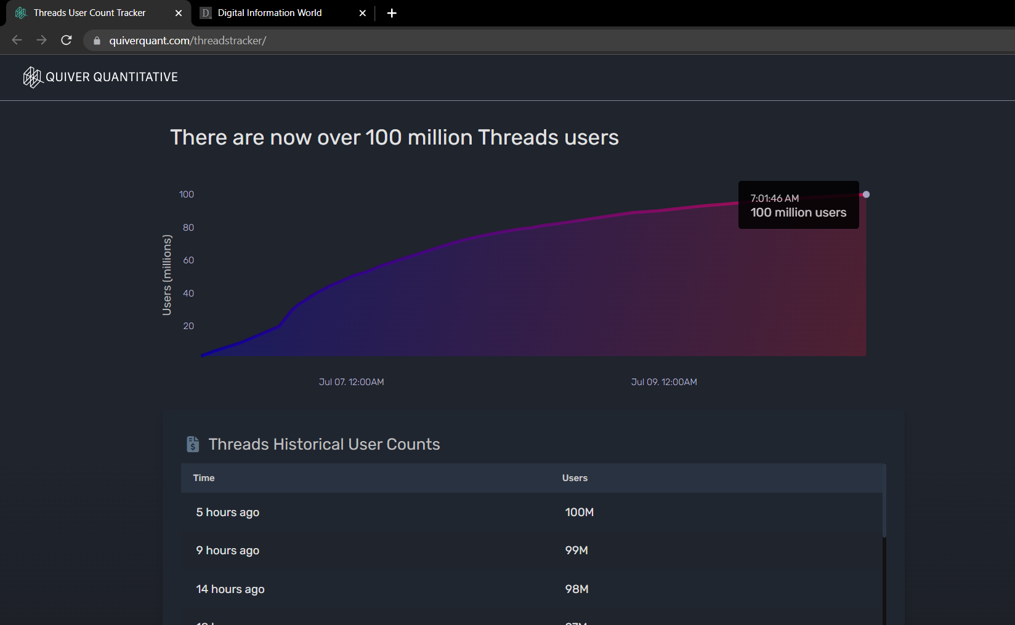This screenshot has width=1015, height=625.
Task: Select the '14 hours ago' row
Action: [x=532, y=589]
